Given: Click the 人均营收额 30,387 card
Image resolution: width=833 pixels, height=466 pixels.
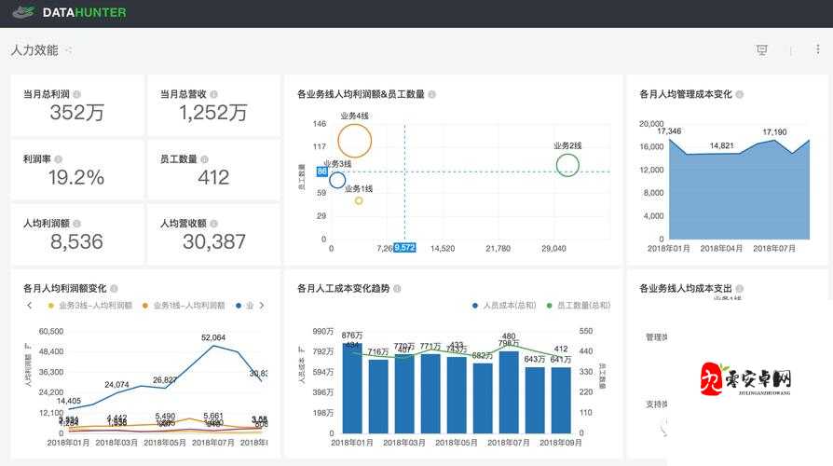Looking at the screenshot, I should pyautogui.click(x=213, y=235).
